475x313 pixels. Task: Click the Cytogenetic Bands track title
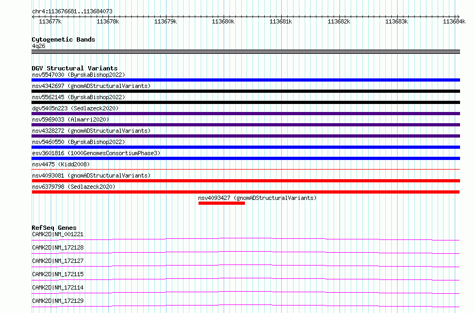coord(64,39)
